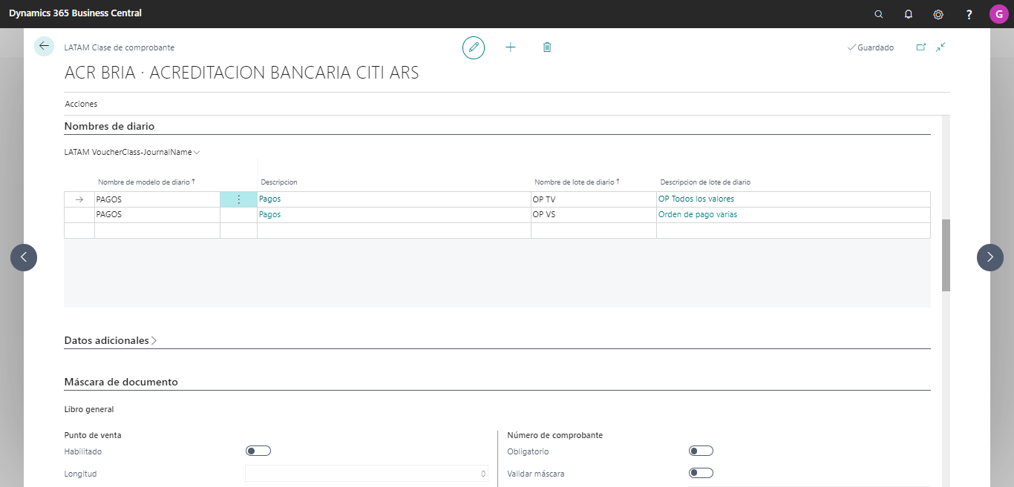Select PAGOS cell in OP VS row

[x=157, y=215]
